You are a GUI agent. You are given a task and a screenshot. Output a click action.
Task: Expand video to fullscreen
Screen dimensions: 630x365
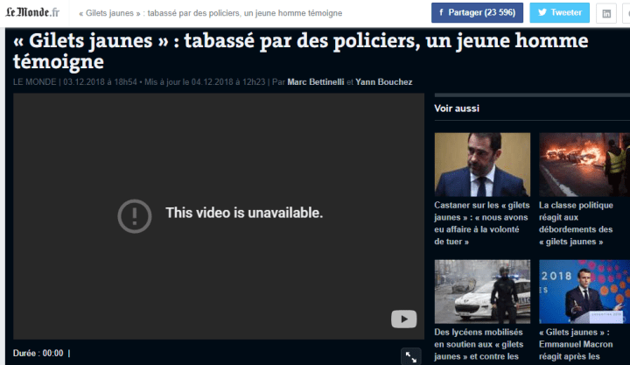pos(410,356)
